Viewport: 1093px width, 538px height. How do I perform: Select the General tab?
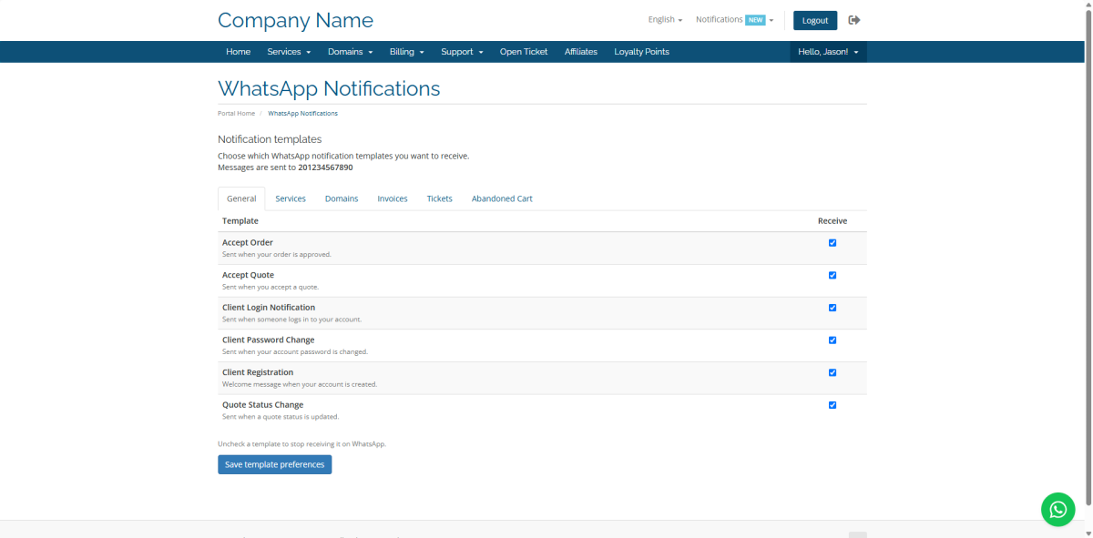(x=241, y=198)
